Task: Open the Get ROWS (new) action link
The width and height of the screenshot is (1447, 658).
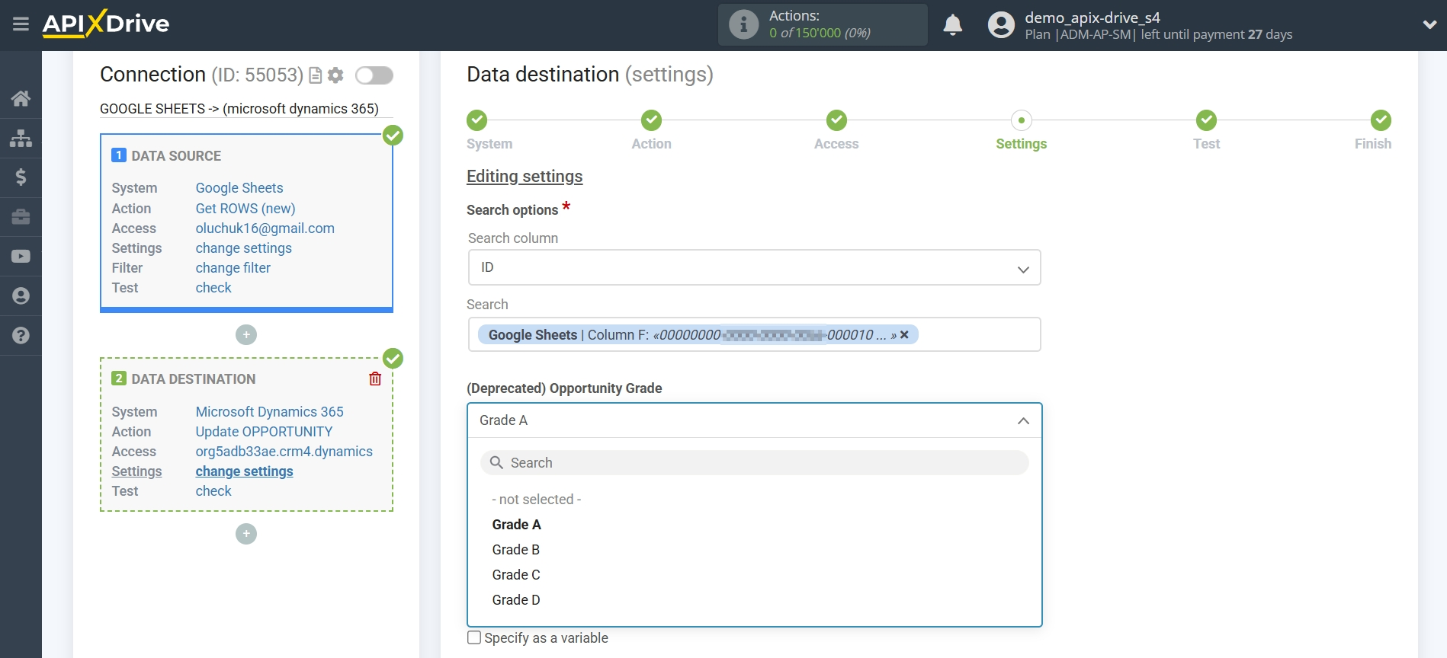Action: pos(245,209)
